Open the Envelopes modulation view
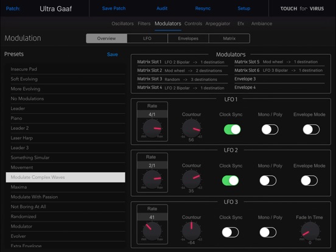336x252 pixels. (x=188, y=38)
